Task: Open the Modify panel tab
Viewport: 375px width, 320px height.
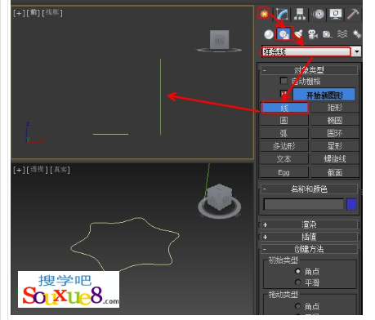Action: [282, 14]
